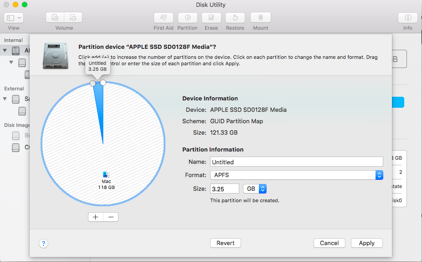This screenshot has width=422, height=262.
Task: Select the volume under the external disk
Action: pos(22,111)
